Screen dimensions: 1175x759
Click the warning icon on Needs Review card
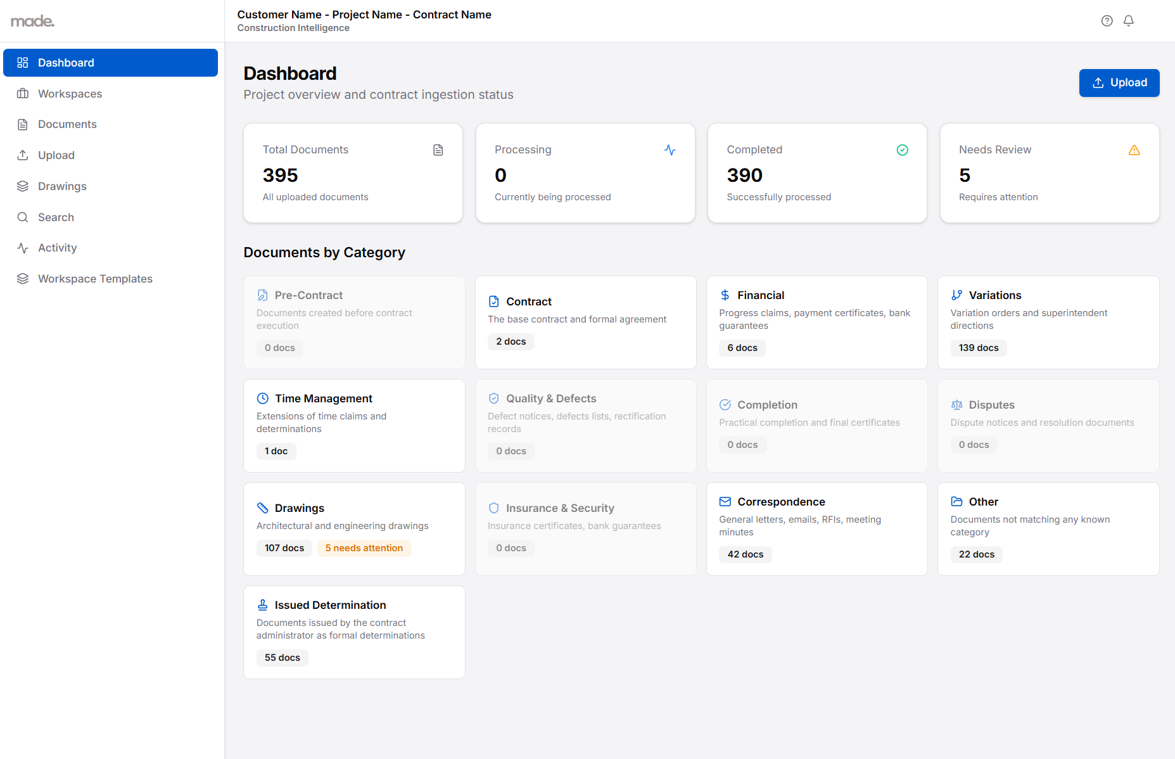click(x=1134, y=150)
